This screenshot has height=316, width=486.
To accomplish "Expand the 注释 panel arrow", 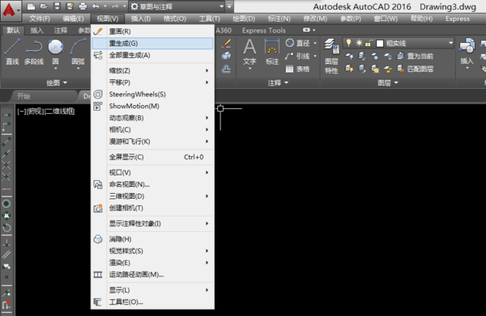I will pyautogui.click(x=286, y=82).
